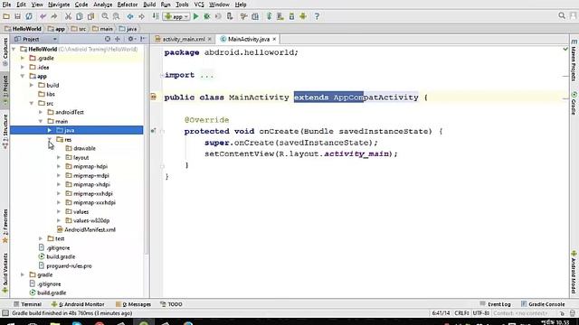Toggle the Structure side panel
The image size is (579, 325).
click(5, 131)
